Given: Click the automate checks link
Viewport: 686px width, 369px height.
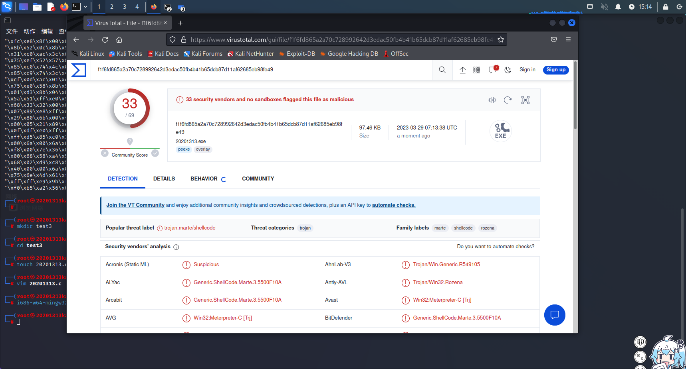Looking at the screenshot, I should coord(394,205).
